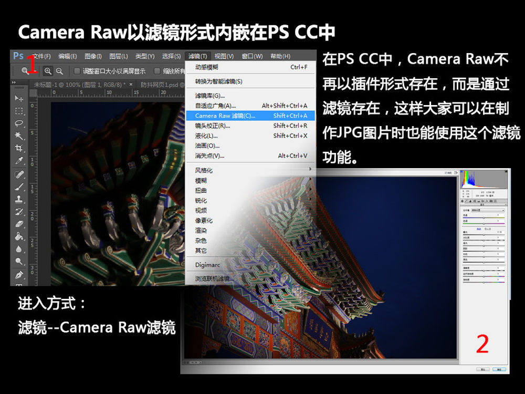Enable 缩放所有窗口 checkbox
The image size is (525, 394).
pyautogui.click(x=156, y=71)
